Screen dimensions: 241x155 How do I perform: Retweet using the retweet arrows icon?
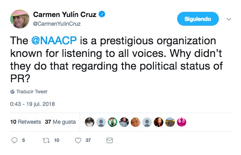pyautogui.click(x=46, y=140)
